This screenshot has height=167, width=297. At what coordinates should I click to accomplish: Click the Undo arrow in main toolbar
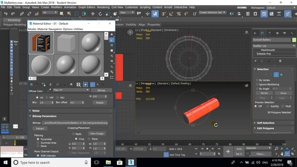(6, 13)
